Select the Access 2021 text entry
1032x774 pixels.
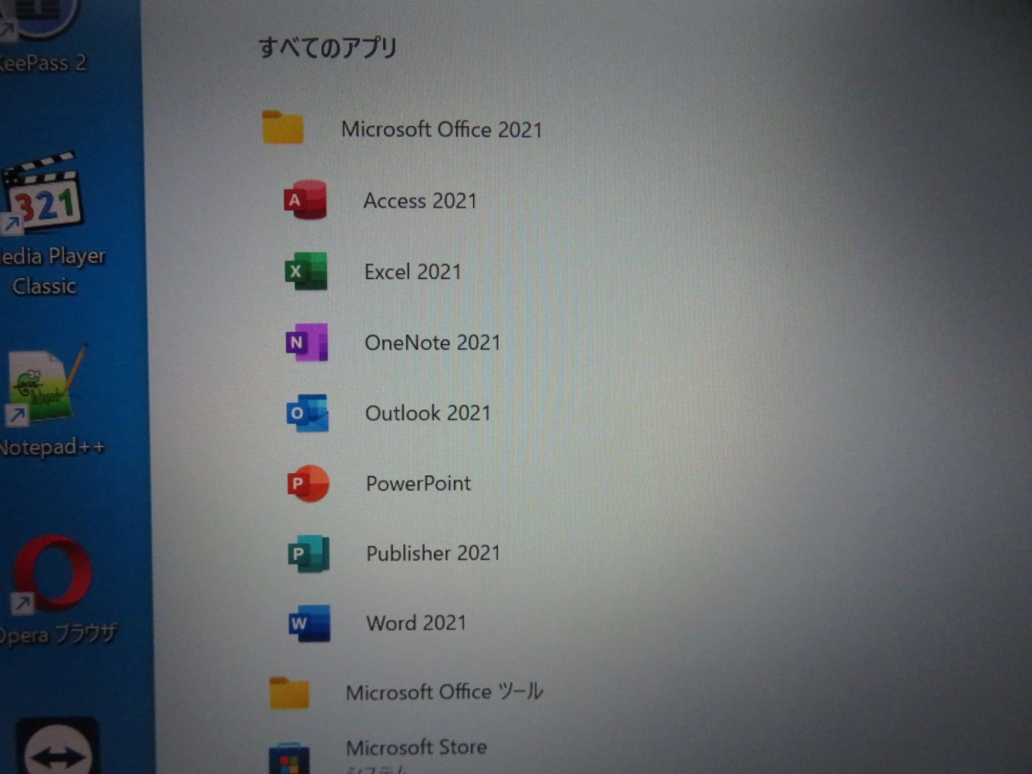(420, 201)
